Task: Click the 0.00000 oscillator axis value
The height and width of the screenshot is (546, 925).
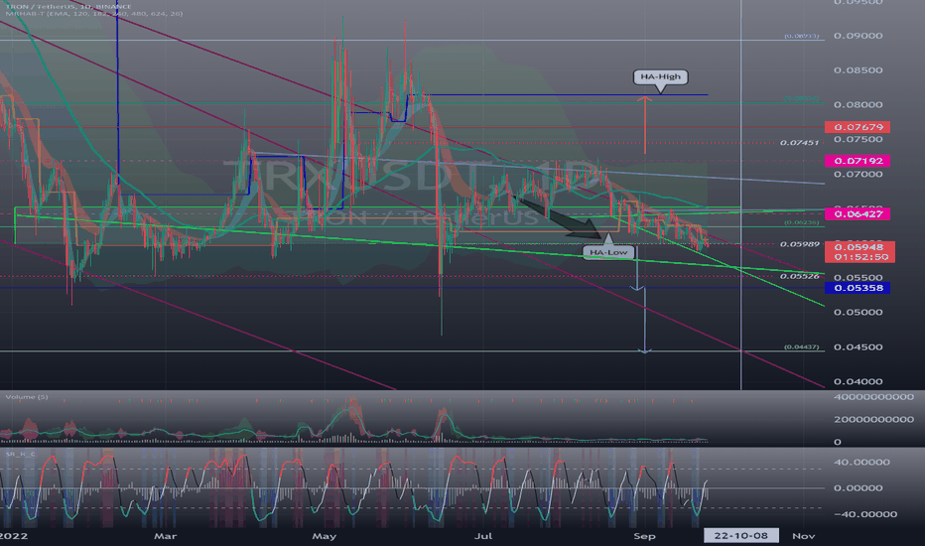Action: click(x=858, y=488)
